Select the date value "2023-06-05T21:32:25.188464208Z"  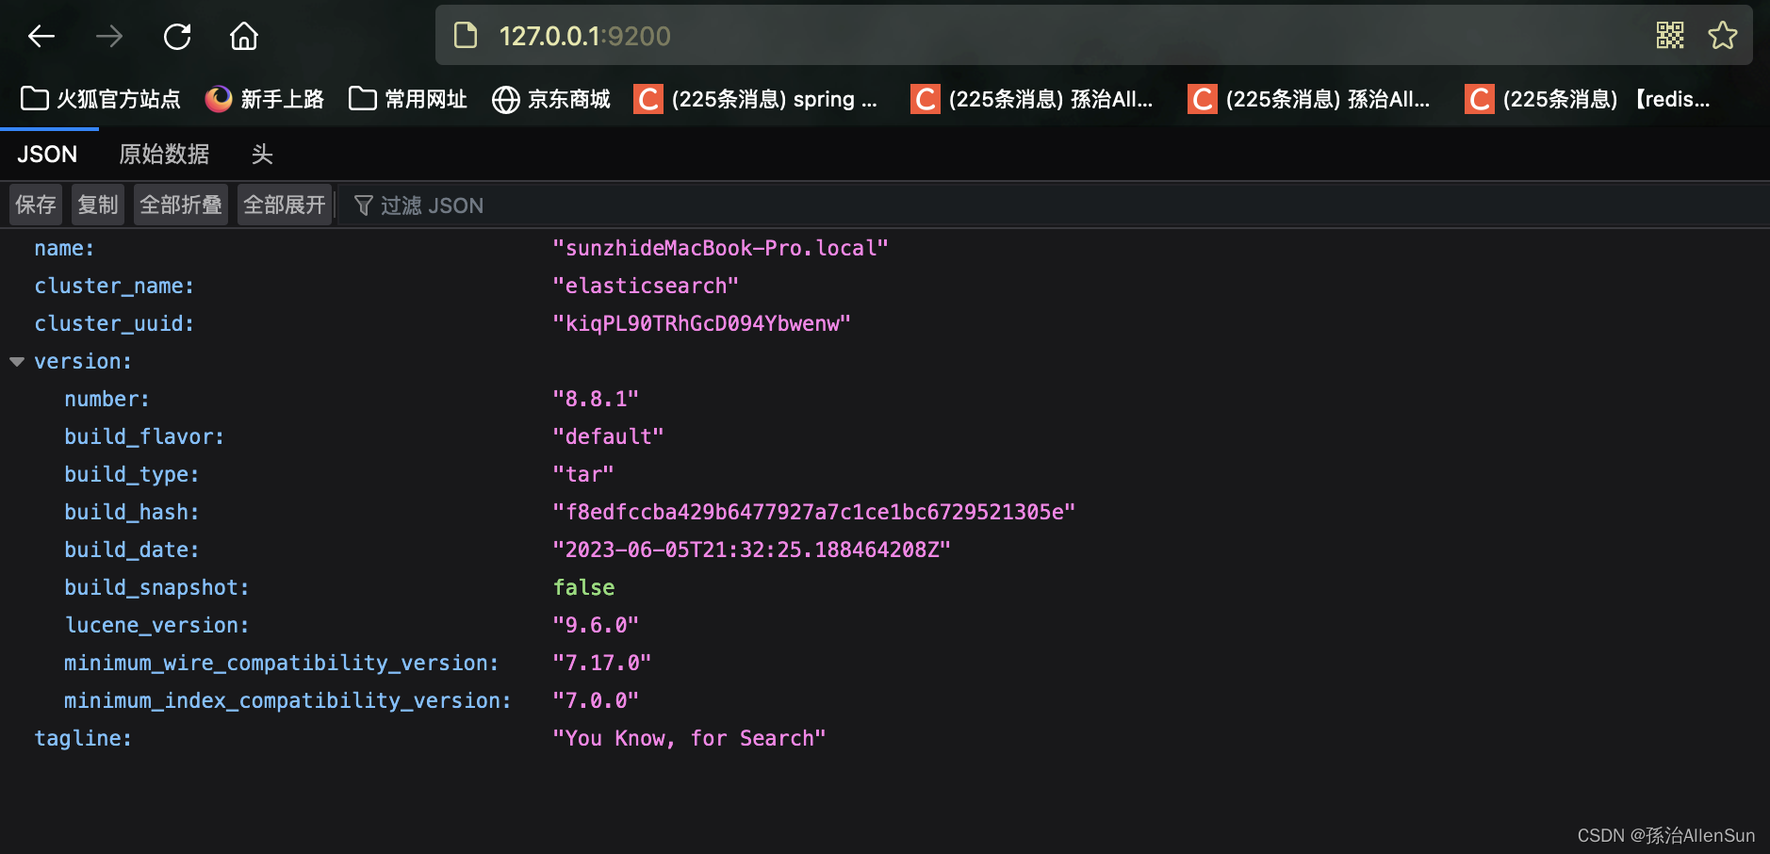tap(751, 550)
